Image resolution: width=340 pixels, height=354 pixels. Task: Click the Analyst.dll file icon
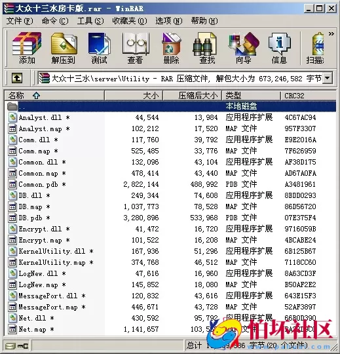pyautogui.click(x=12, y=117)
